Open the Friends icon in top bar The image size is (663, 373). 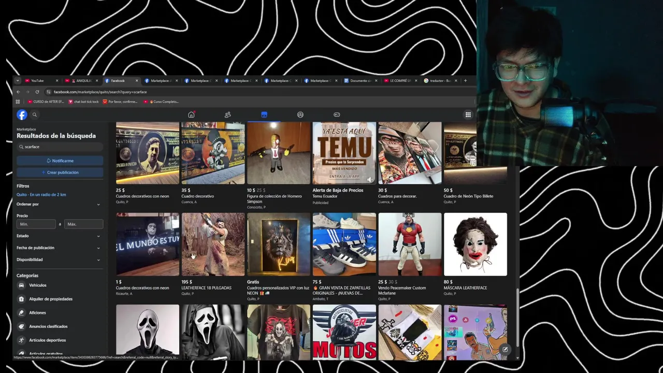click(227, 114)
